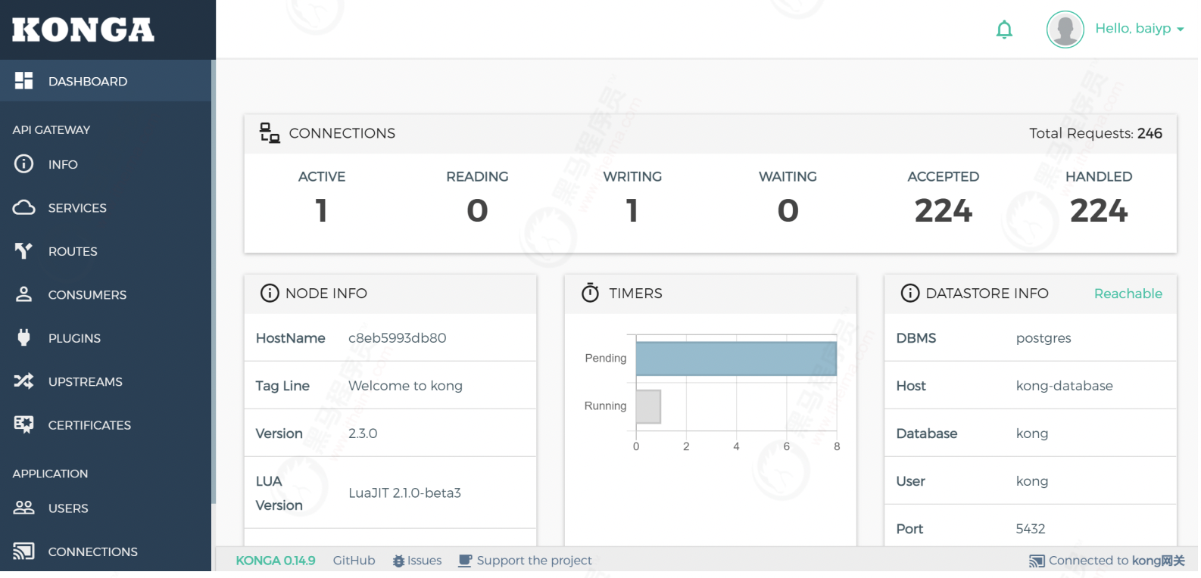Click the Running timers bar
Image resolution: width=1201 pixels, height=578 pixels.
pos(648,406)
